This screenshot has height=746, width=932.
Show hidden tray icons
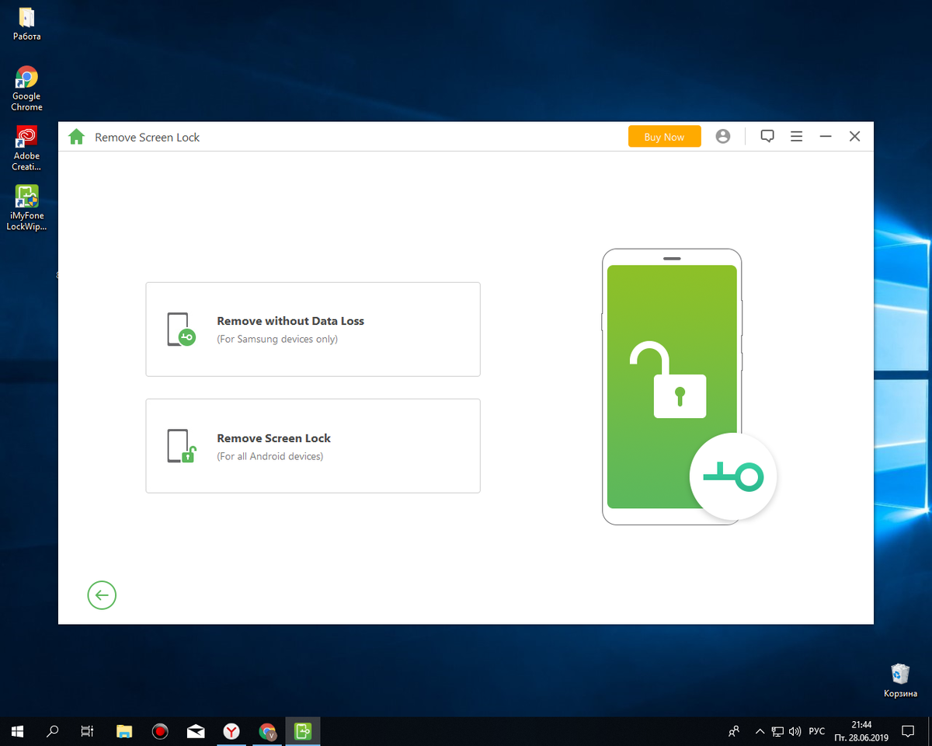click(x=759, y=731)
